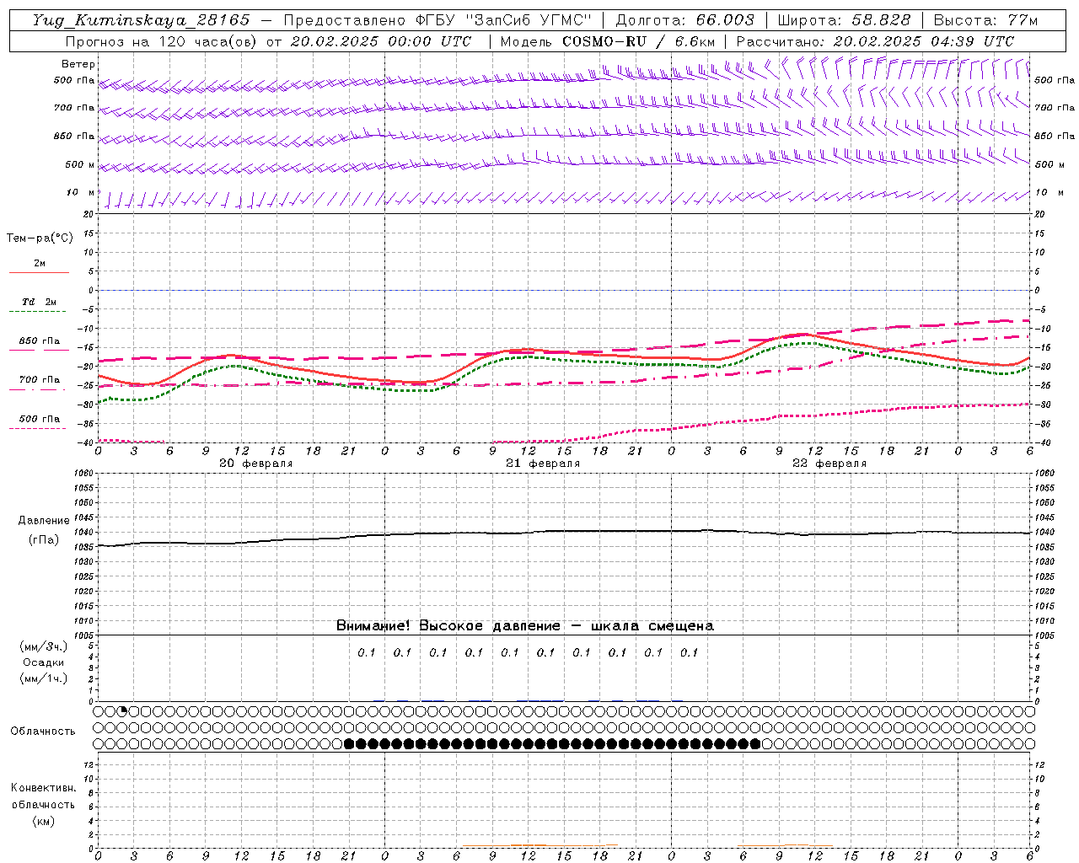Screen dimensions: 1079x863
Task: Click the -40 value on right temperature axis
Action: pos(1042,443)
